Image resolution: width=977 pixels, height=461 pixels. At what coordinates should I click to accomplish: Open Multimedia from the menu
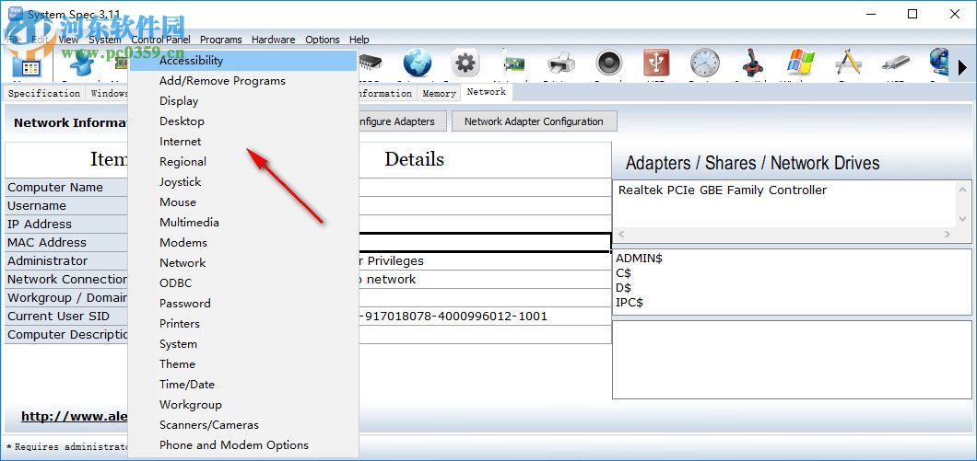coord(243,222)
